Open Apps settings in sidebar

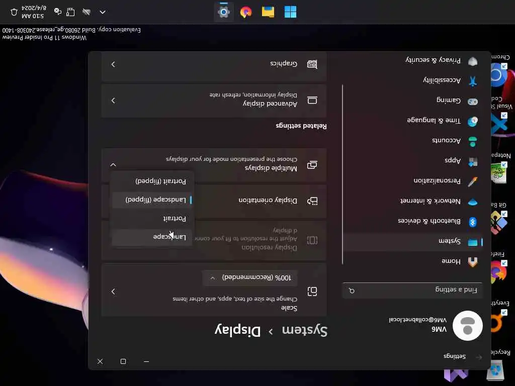pos(412,161)
